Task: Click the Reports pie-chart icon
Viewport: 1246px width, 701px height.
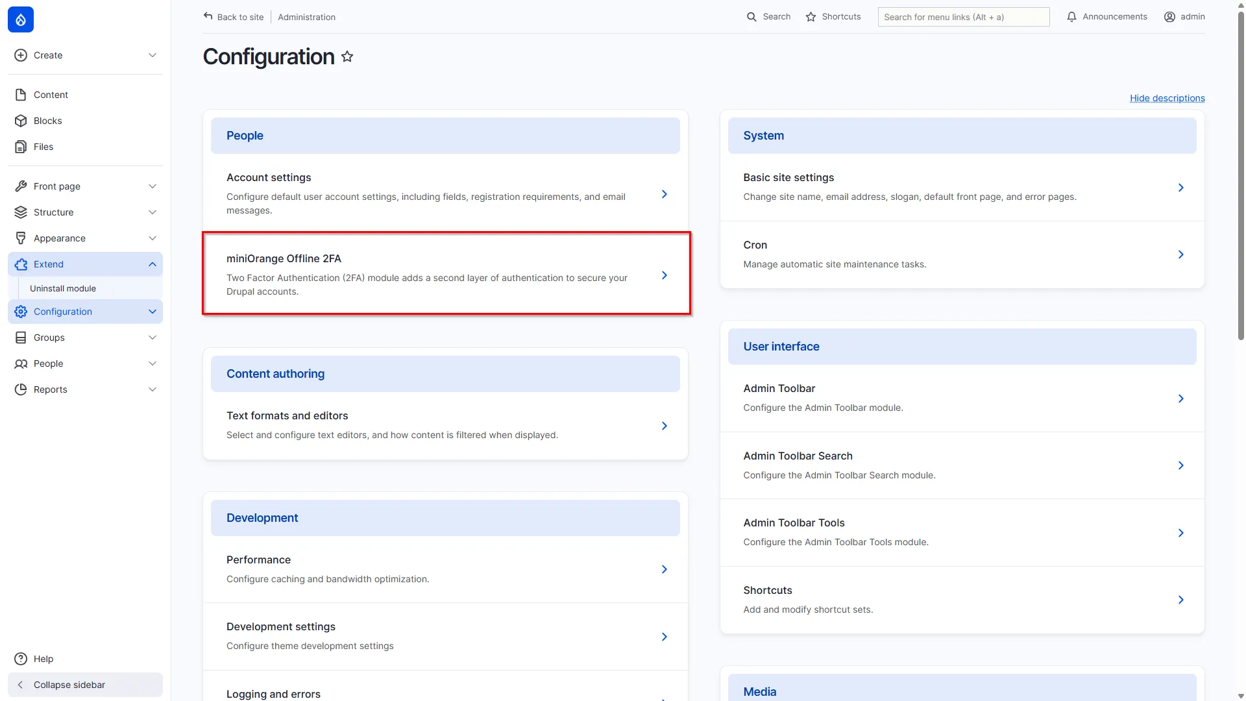Action: (21, 389)
